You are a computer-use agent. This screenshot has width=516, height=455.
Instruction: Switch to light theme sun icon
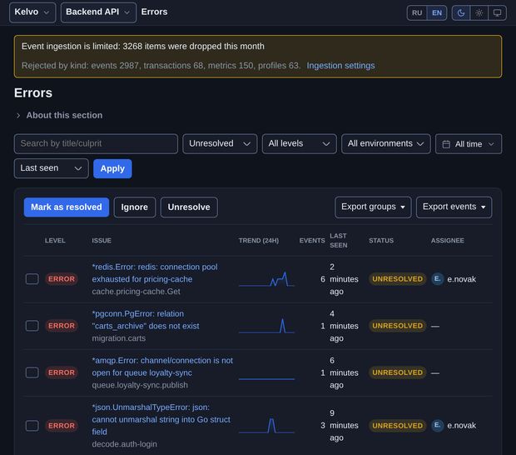[x=479, y=12]
